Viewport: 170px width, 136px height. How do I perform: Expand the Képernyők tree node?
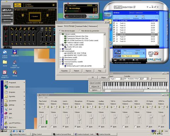tap(61, 49)
